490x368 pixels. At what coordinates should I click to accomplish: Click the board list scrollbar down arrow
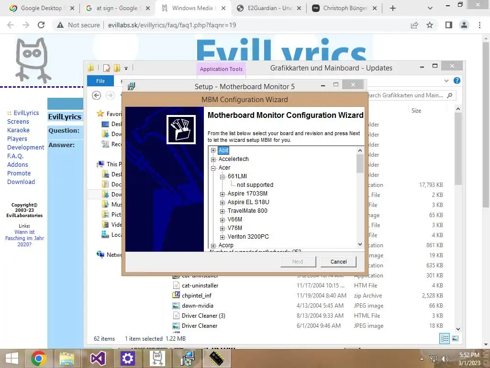360,244
